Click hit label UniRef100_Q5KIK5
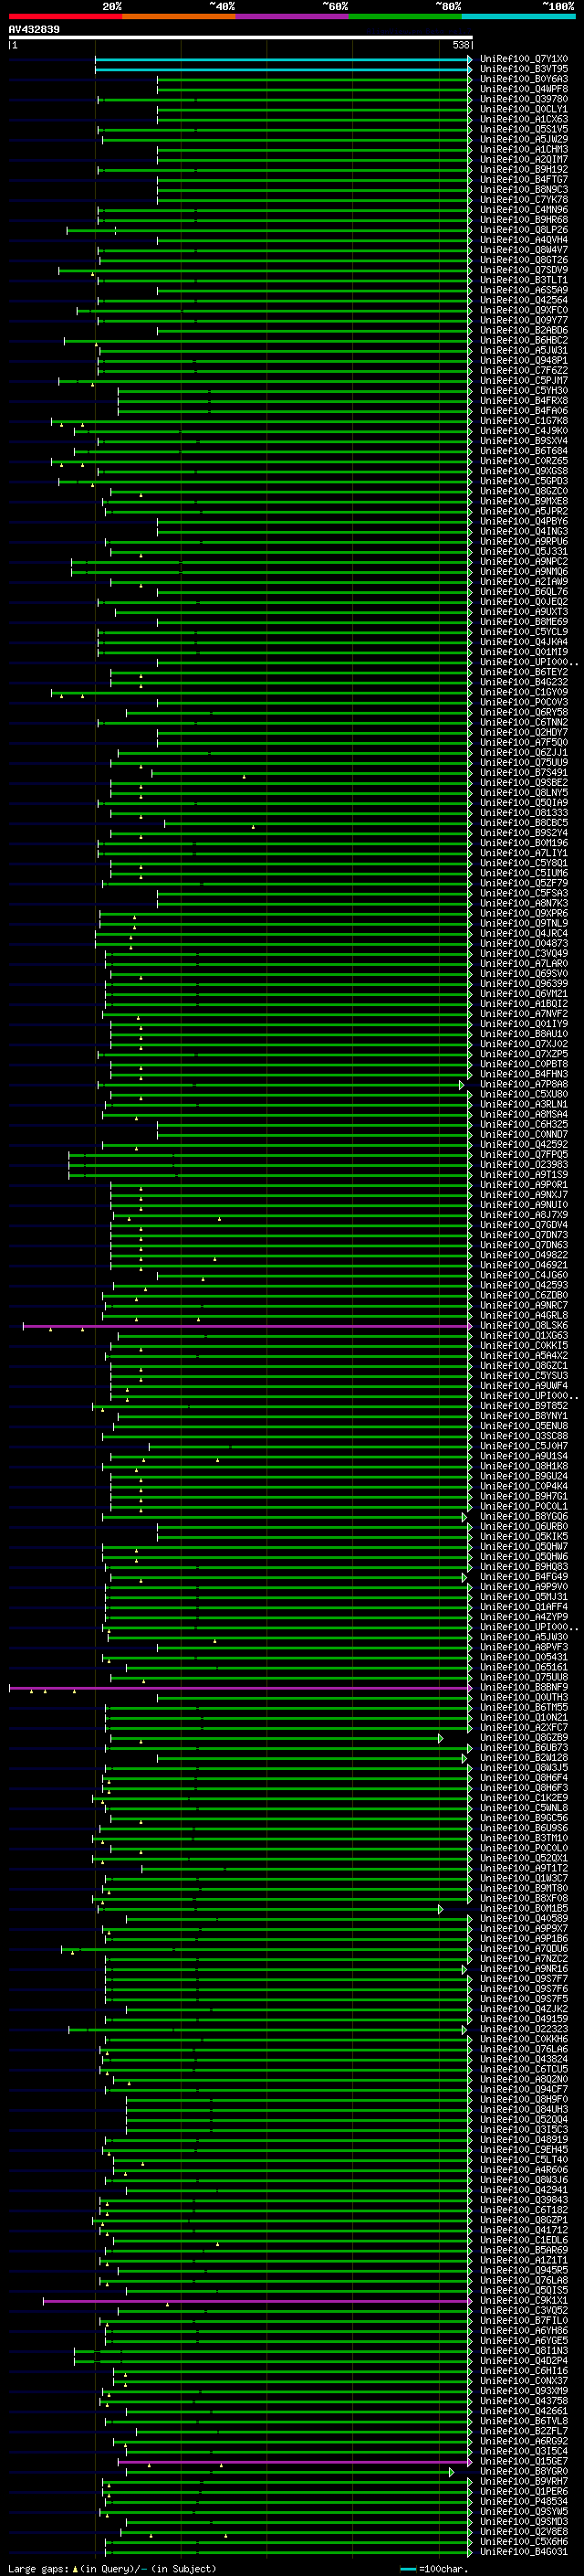The image size is (584, 2576). (524, 1537)
